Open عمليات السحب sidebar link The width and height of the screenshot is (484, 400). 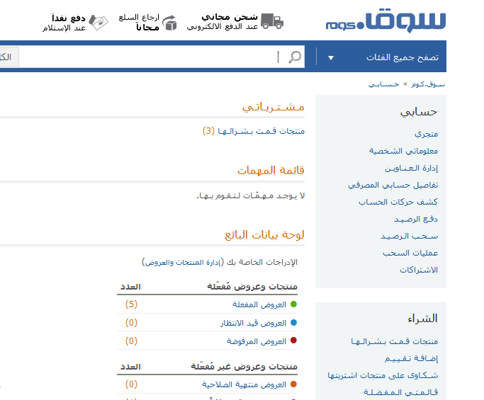[410, 253]
